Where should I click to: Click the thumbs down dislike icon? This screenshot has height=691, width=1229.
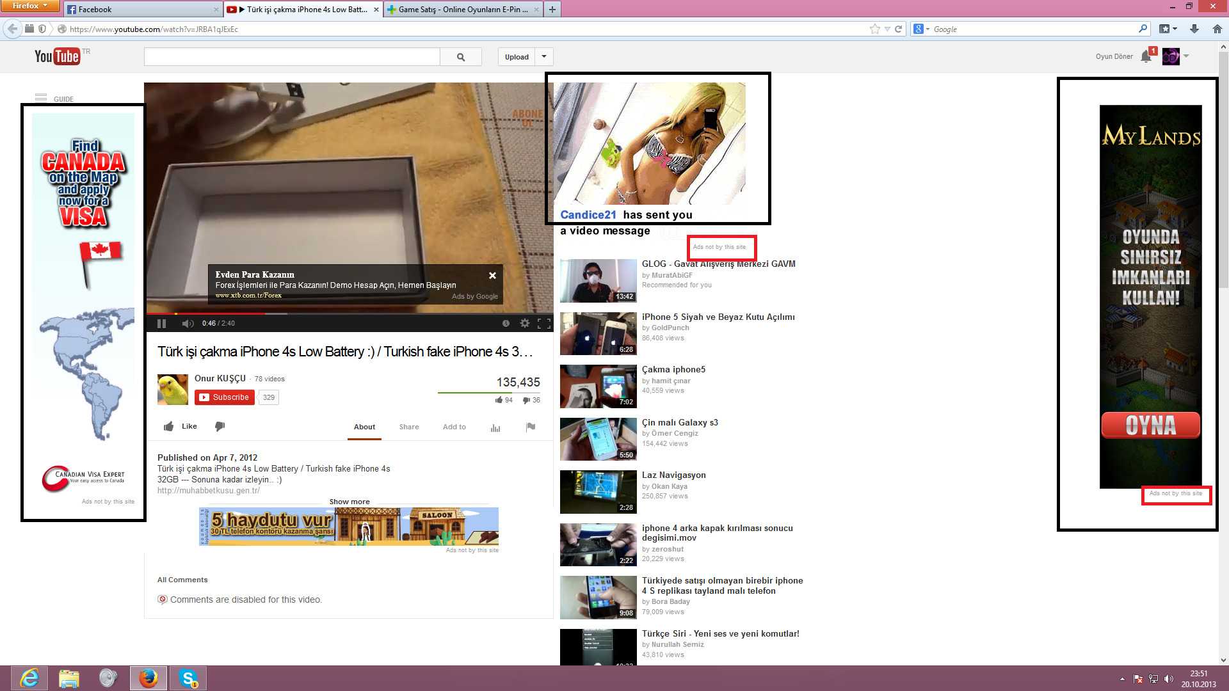click(x=220, y=426)
